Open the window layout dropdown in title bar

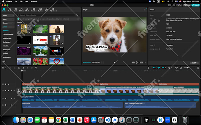[x=170, y=5]
